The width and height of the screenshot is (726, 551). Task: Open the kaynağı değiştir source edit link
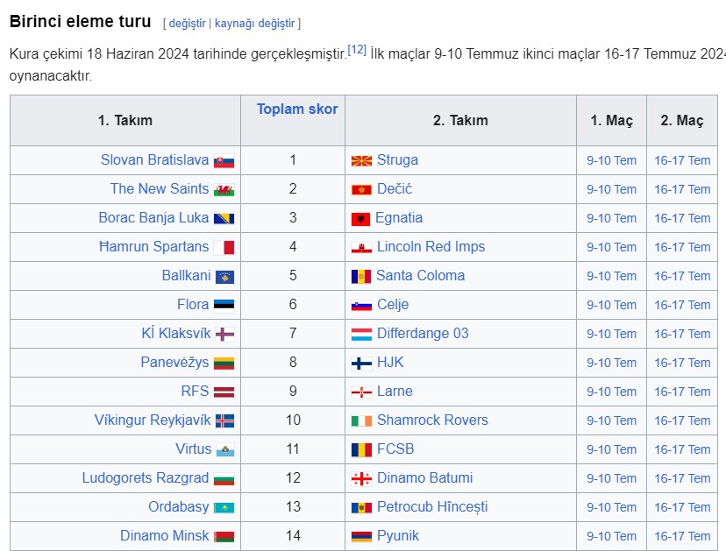[254, 23]
